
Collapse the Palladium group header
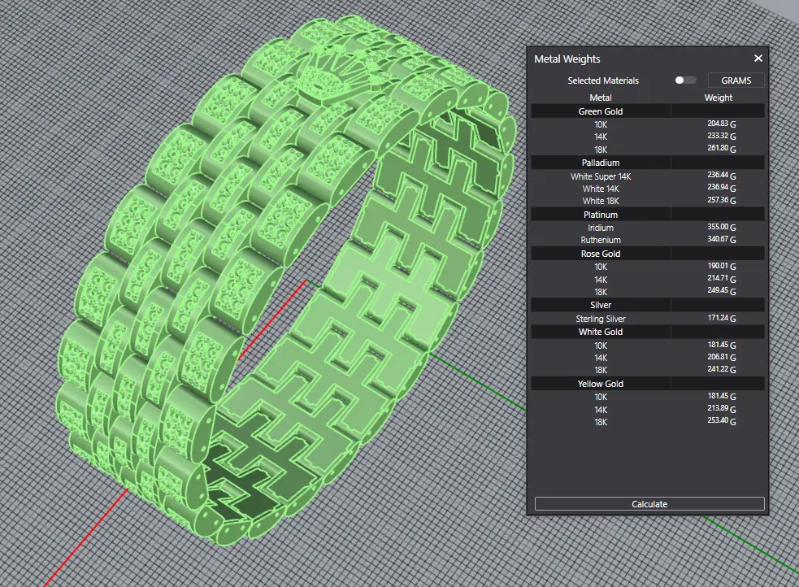[x=601, y=163]
